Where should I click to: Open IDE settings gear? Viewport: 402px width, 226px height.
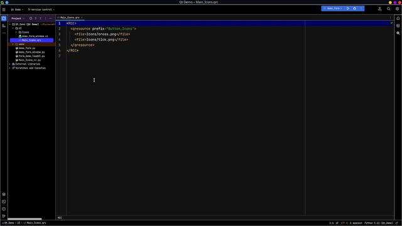397,9
